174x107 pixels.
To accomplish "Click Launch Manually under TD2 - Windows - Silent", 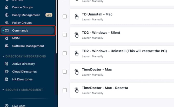I will coord(92,38).
